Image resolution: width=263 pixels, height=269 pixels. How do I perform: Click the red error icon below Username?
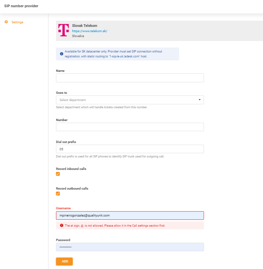coord(61,225)
